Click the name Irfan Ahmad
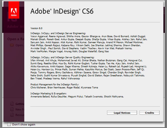Screen dimensions: 167x128 coord(37,60)
